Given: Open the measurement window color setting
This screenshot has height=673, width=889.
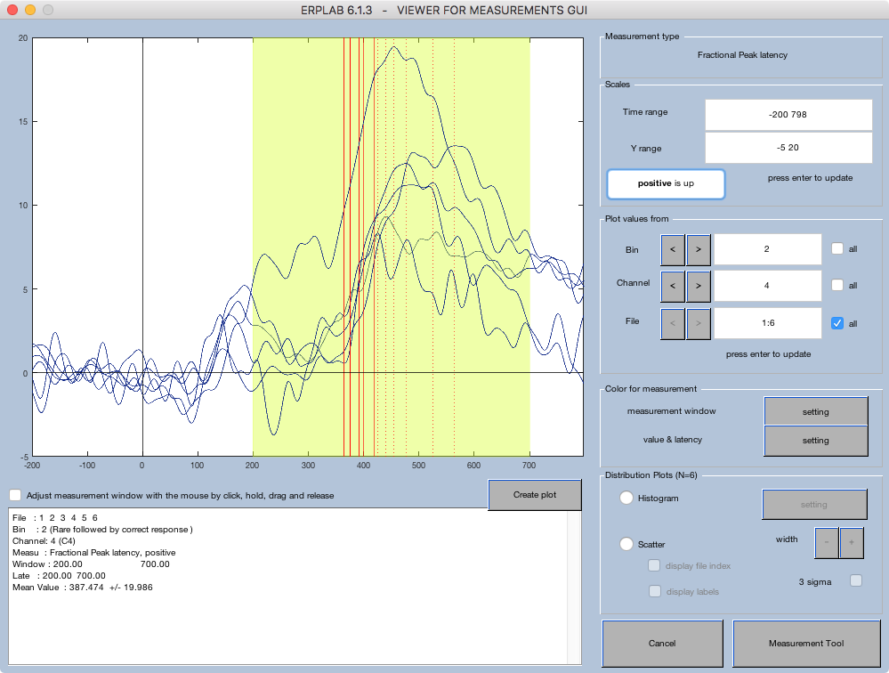Looking at the screenshot, I should pos(815,410).
